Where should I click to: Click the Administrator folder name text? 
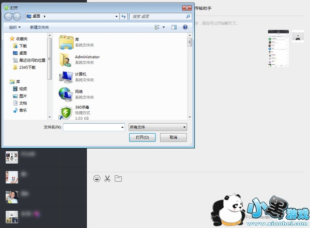coord(87,57)
